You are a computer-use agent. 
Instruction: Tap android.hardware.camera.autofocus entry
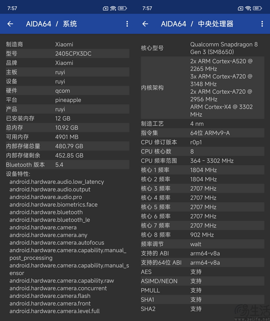click(57, 243)
